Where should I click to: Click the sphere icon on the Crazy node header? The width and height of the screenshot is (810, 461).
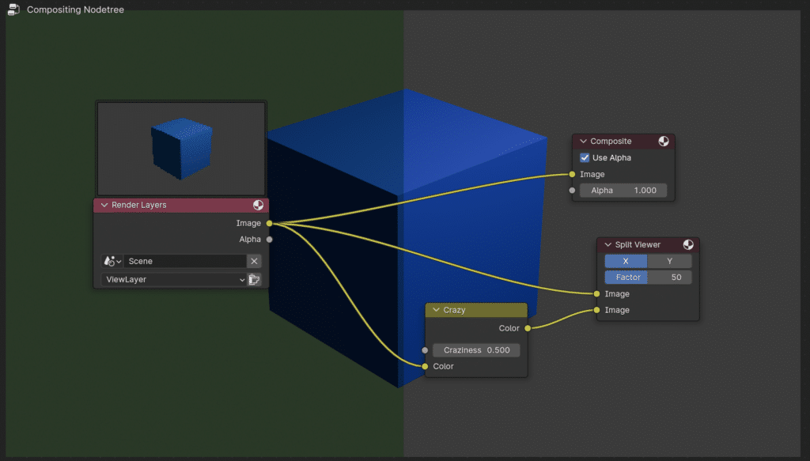tap(520, 309)
